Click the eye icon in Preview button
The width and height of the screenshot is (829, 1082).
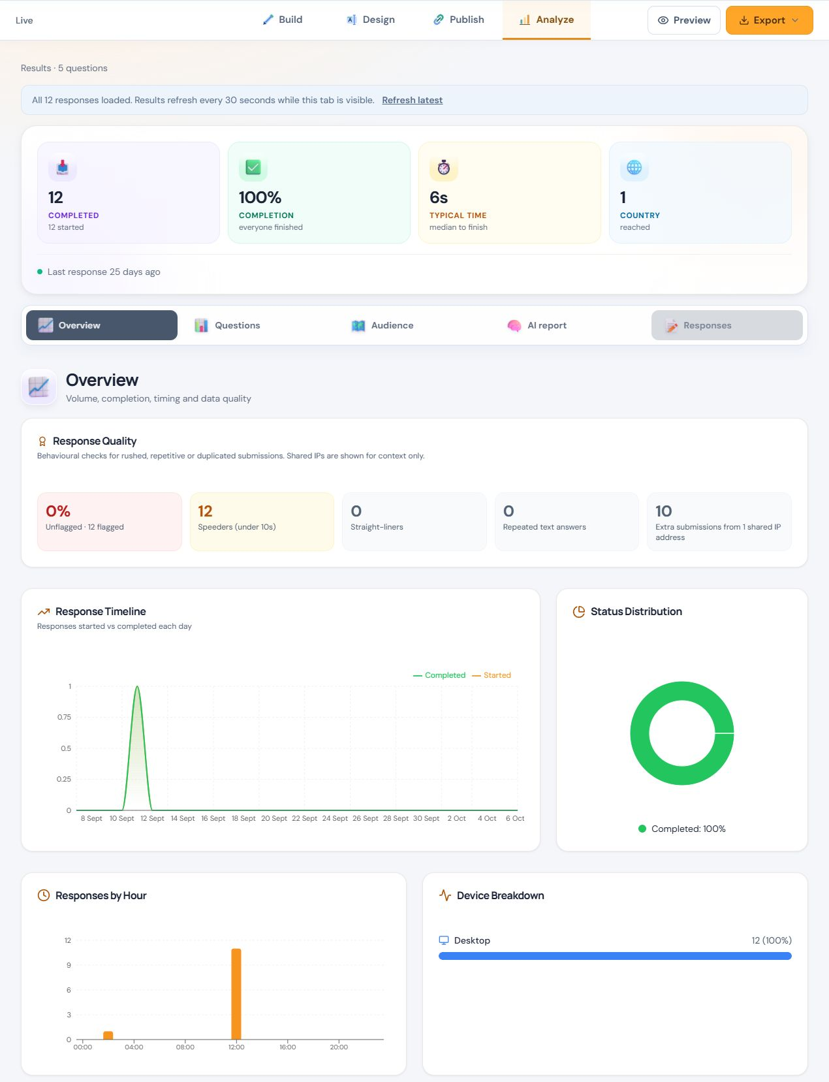[663, 20]
